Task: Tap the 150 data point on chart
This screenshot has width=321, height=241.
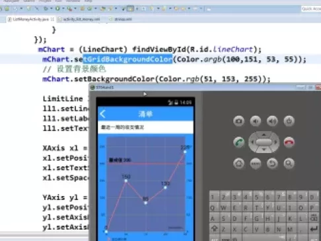Action: (126, 181)
